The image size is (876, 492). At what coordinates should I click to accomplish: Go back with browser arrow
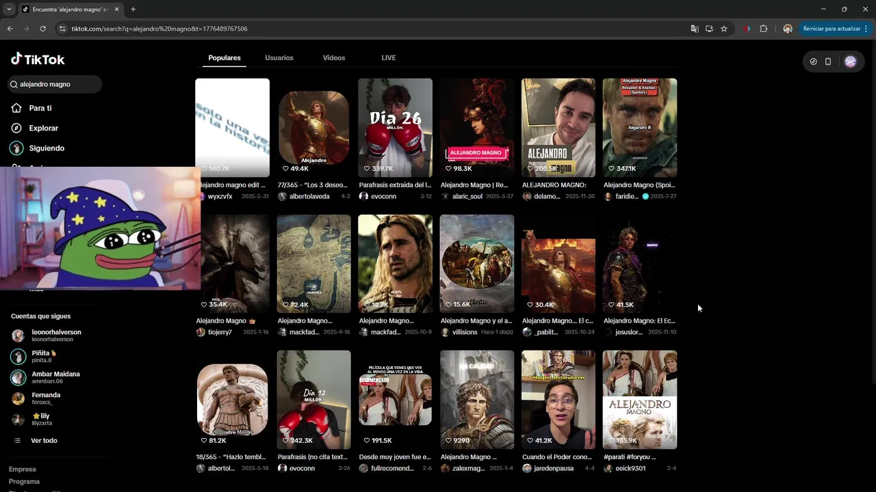coord(10,29)
